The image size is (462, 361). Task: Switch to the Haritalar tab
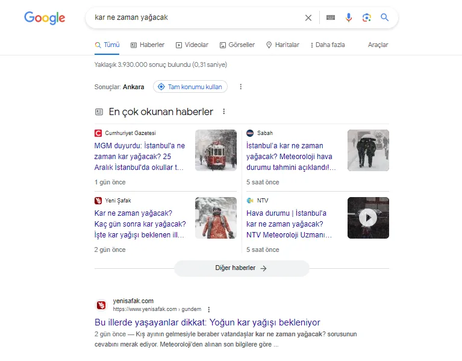tap(283, 45)
